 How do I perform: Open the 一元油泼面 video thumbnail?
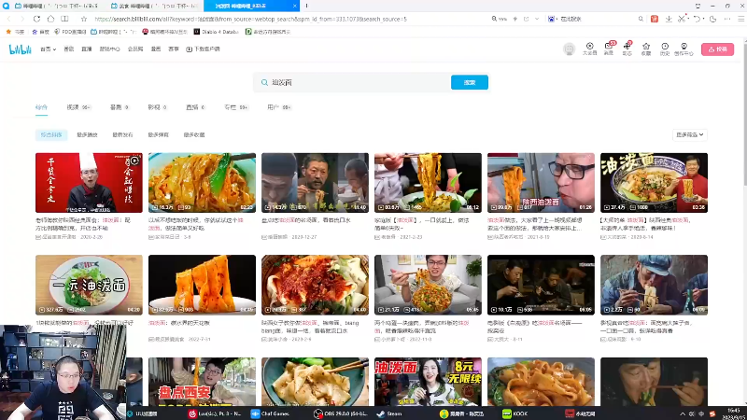pyautogui.click(x=89, y=285)
